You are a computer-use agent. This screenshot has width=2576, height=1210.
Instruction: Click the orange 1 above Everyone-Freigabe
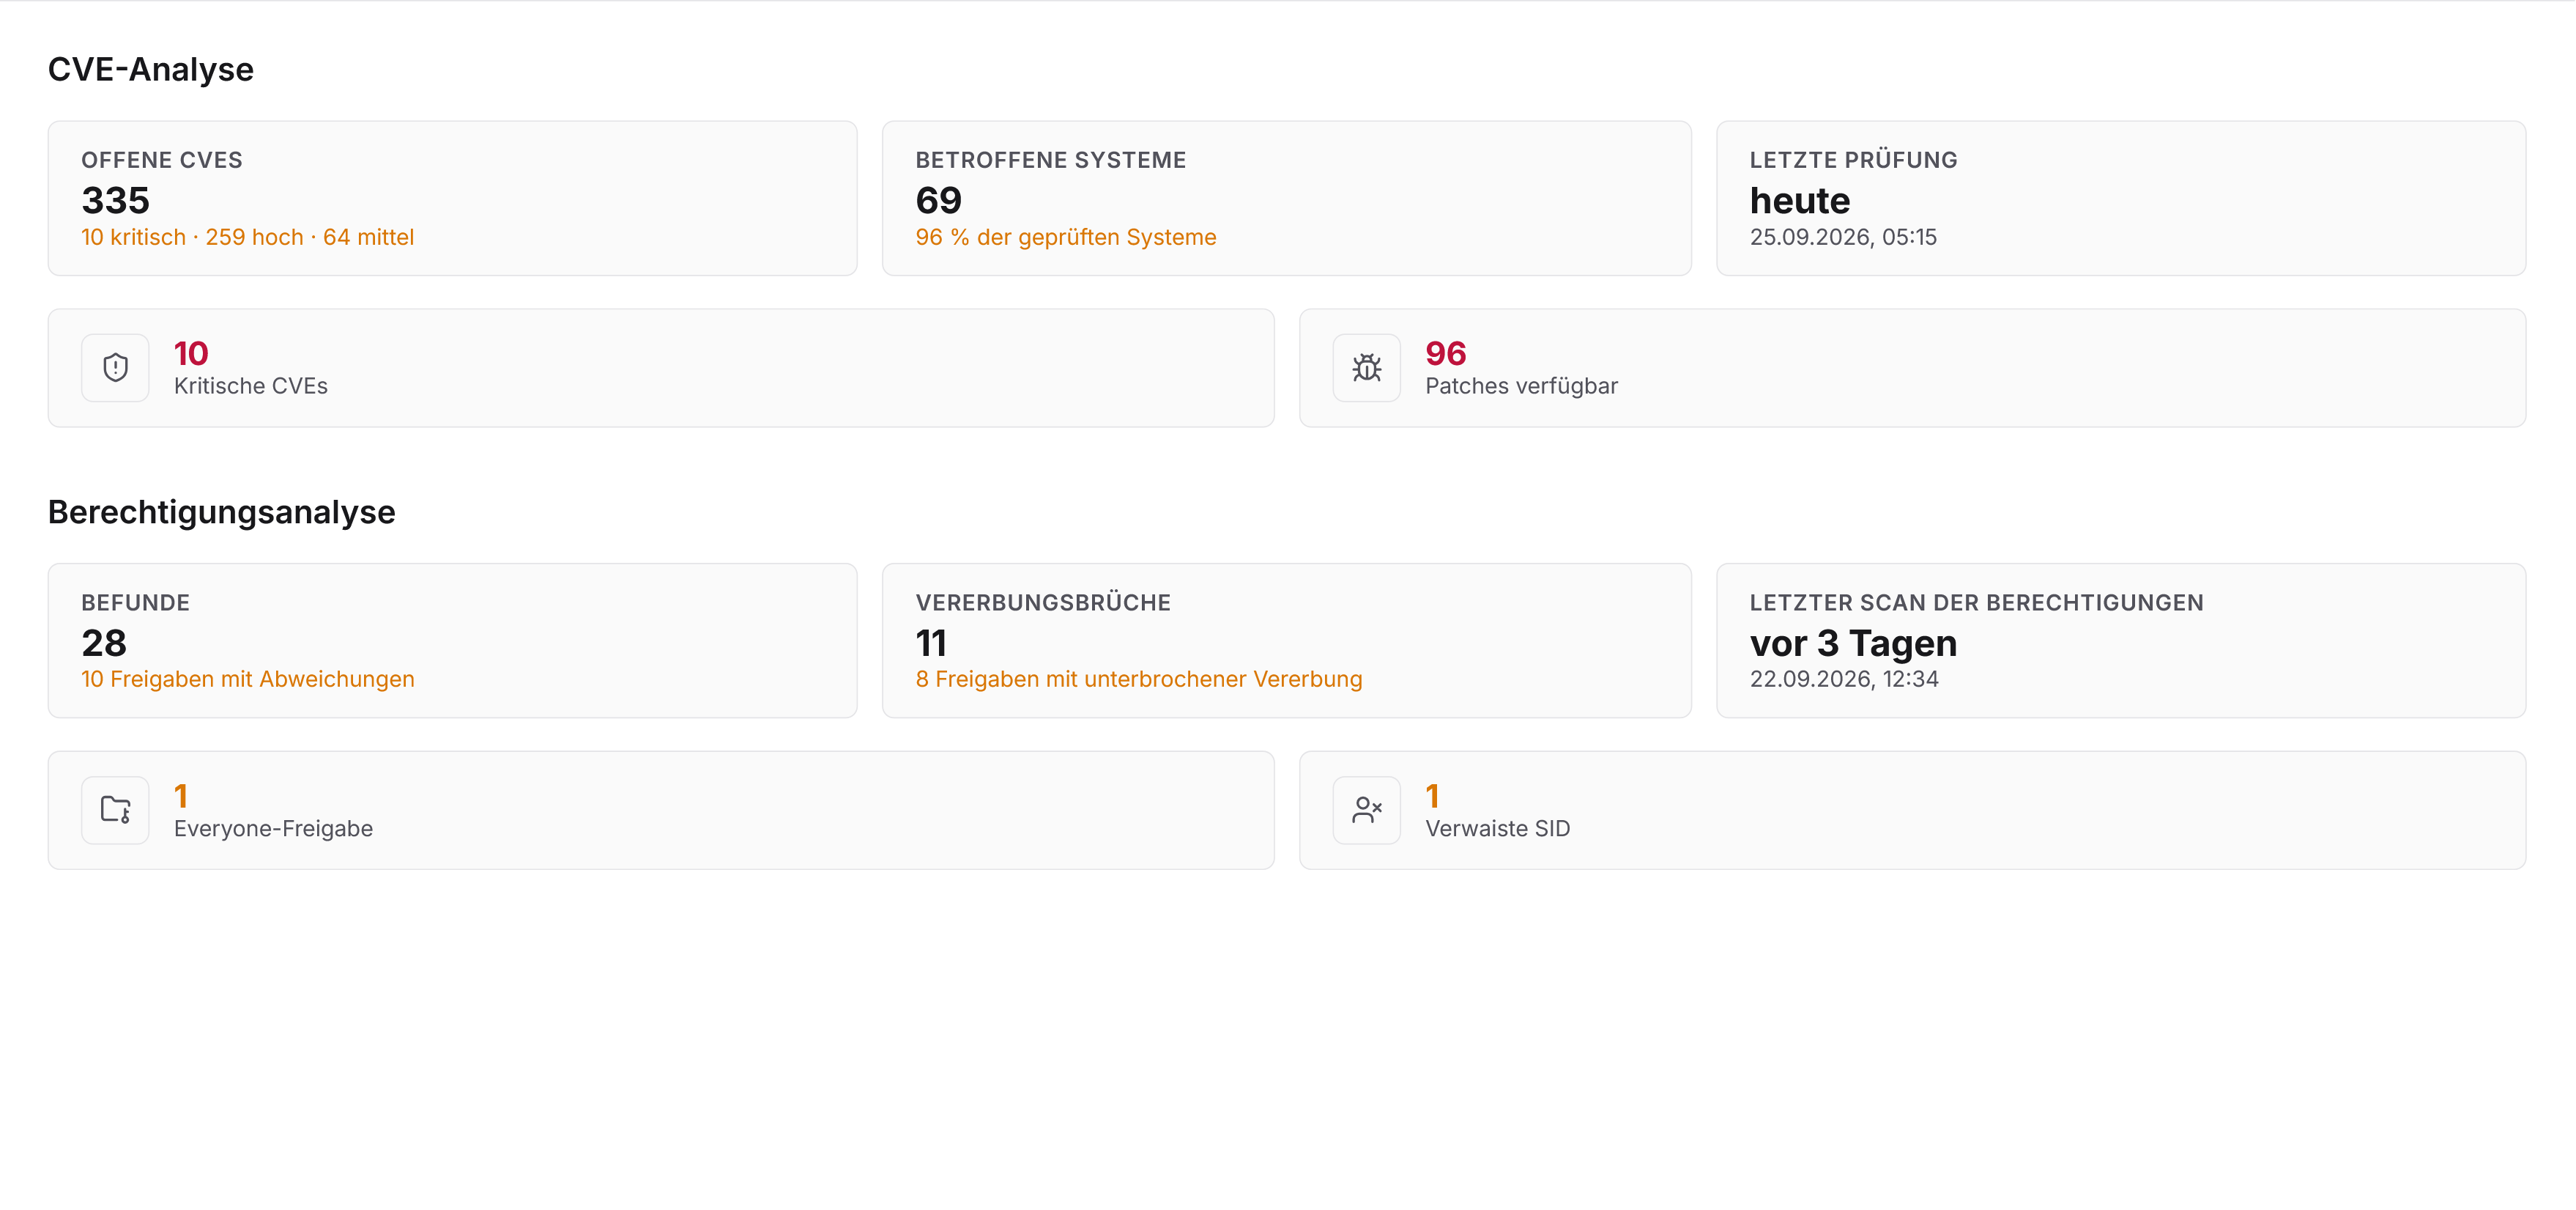(x=181, y=796)
